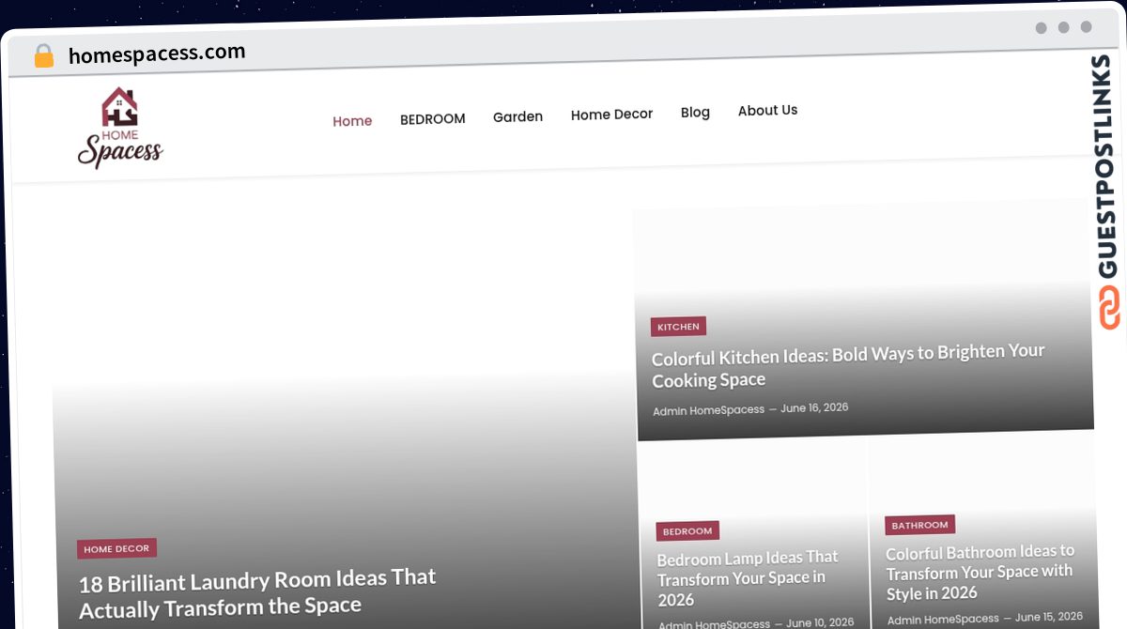The image size is (1127, 629).
Task: Click Admin HomeSpacess author on kitchen post
Action: pos(708,410)
